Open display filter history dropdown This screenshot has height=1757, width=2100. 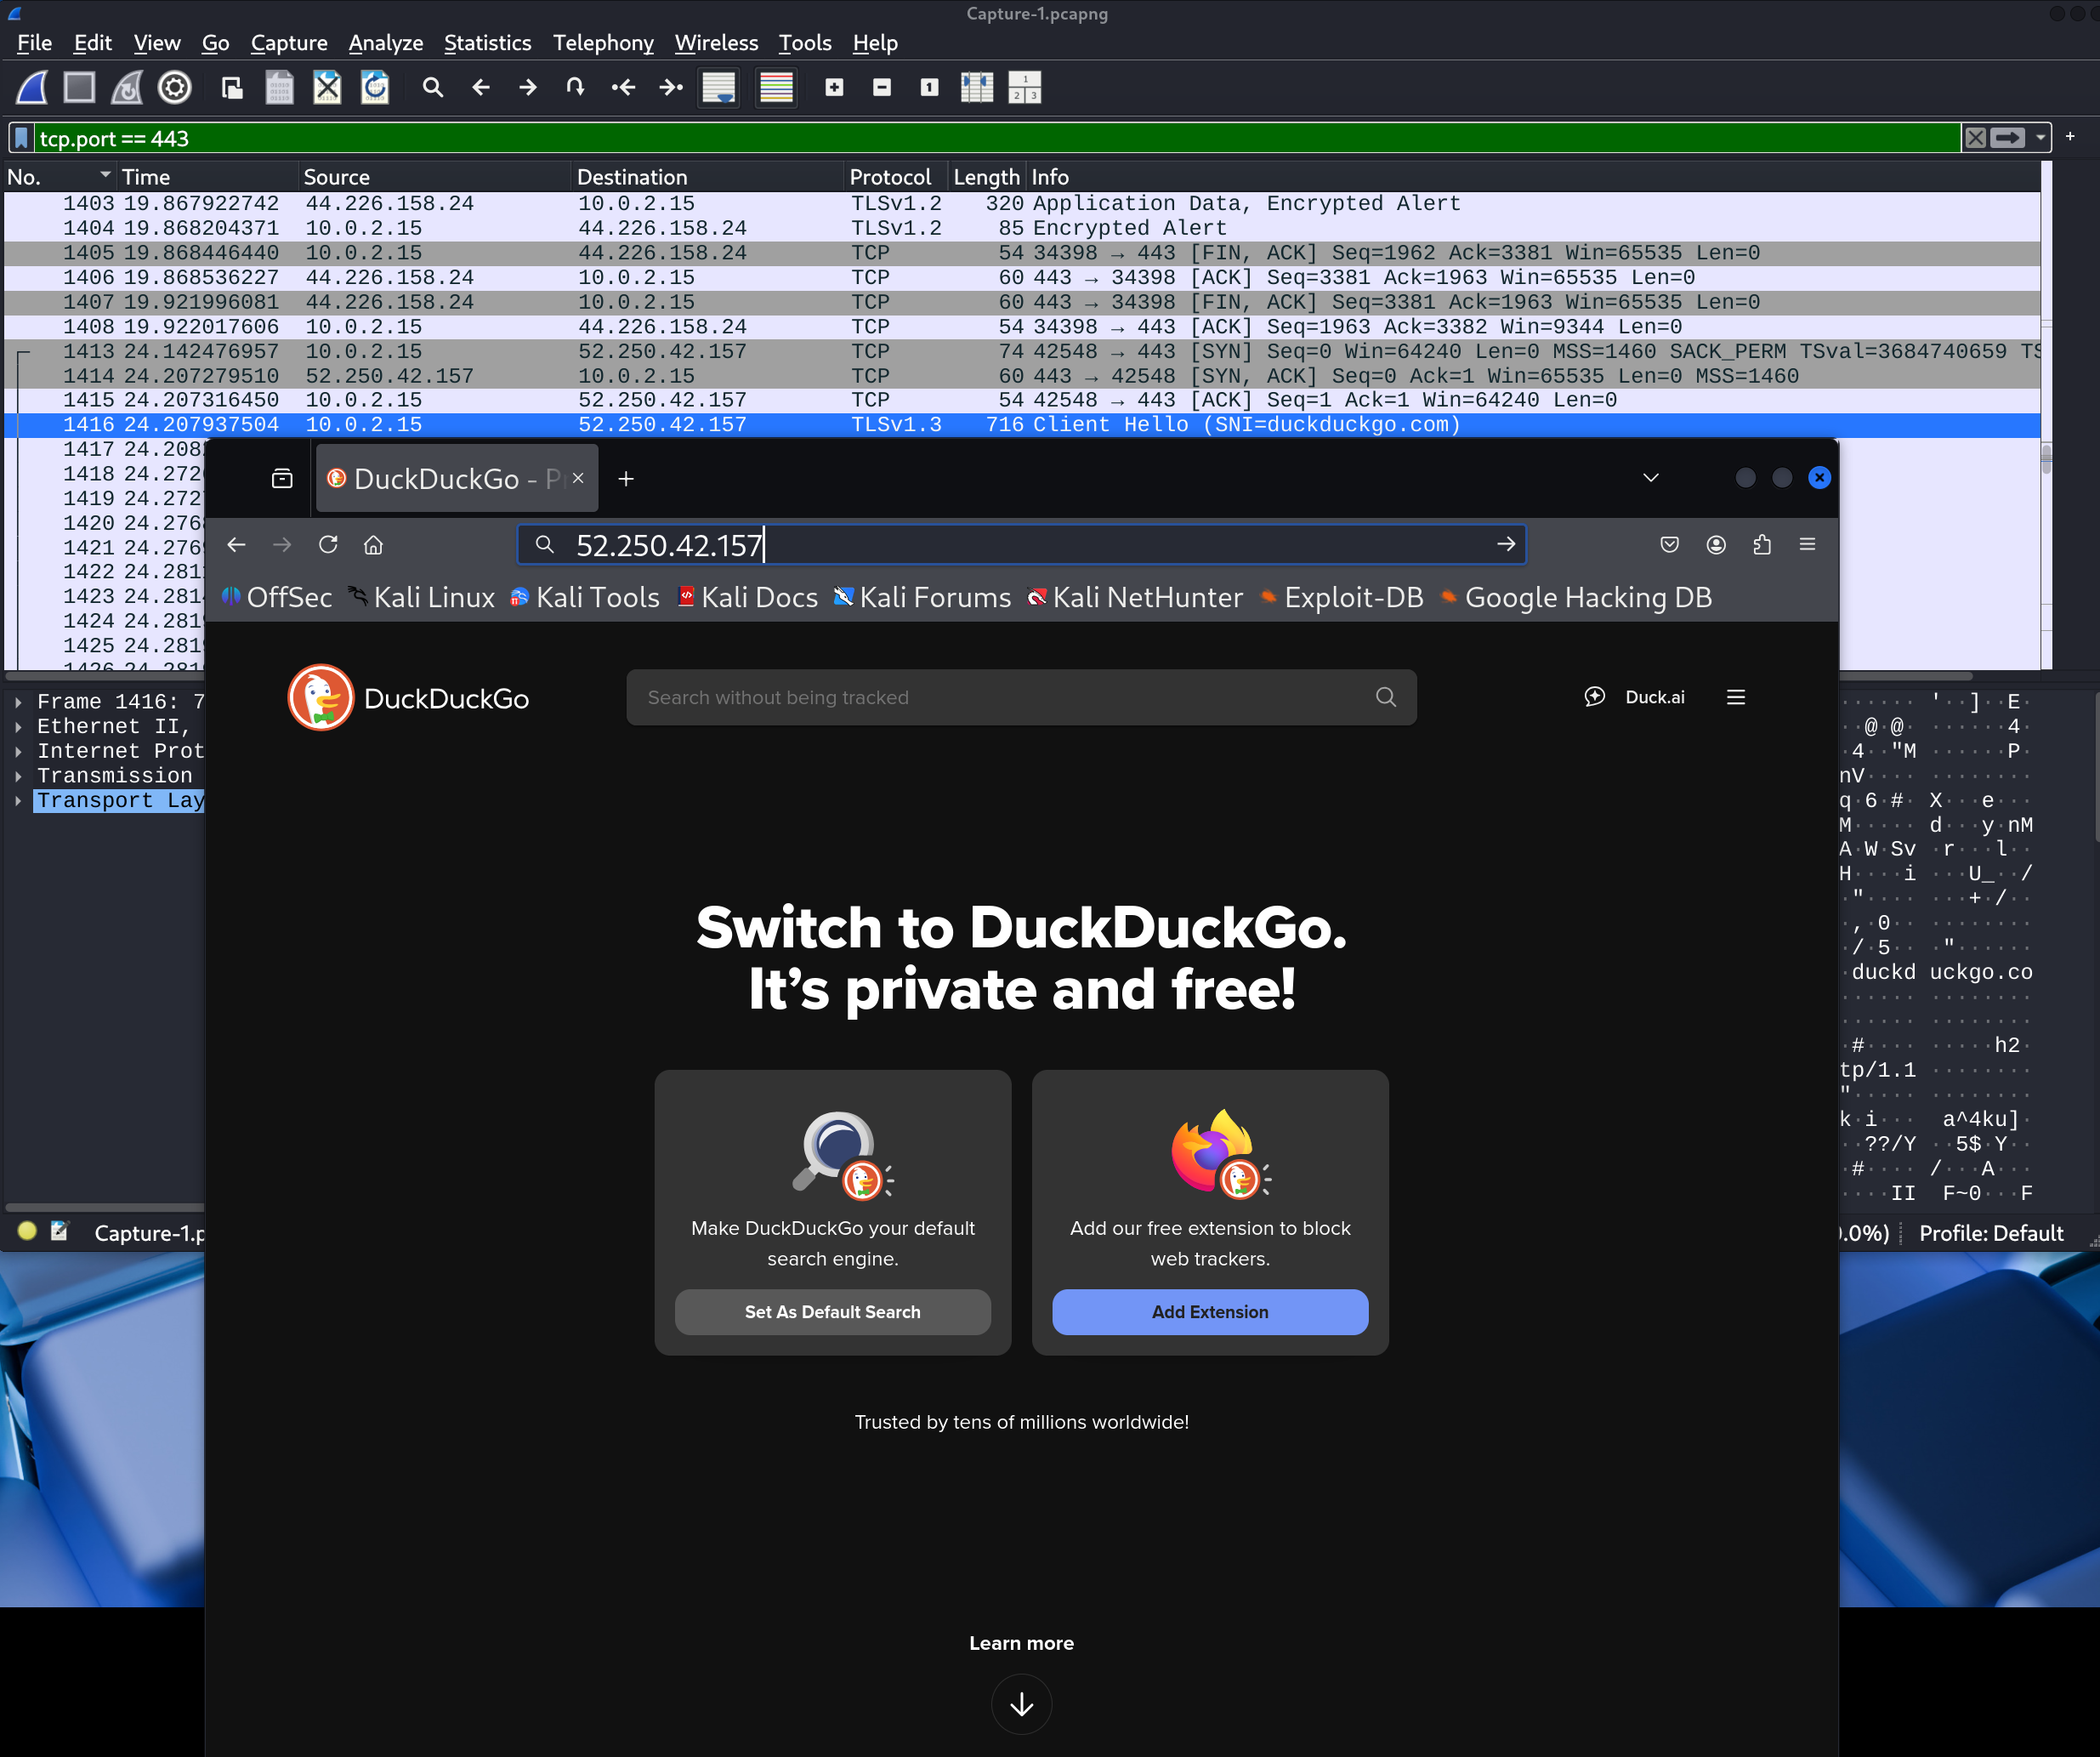pos(2040,138)
